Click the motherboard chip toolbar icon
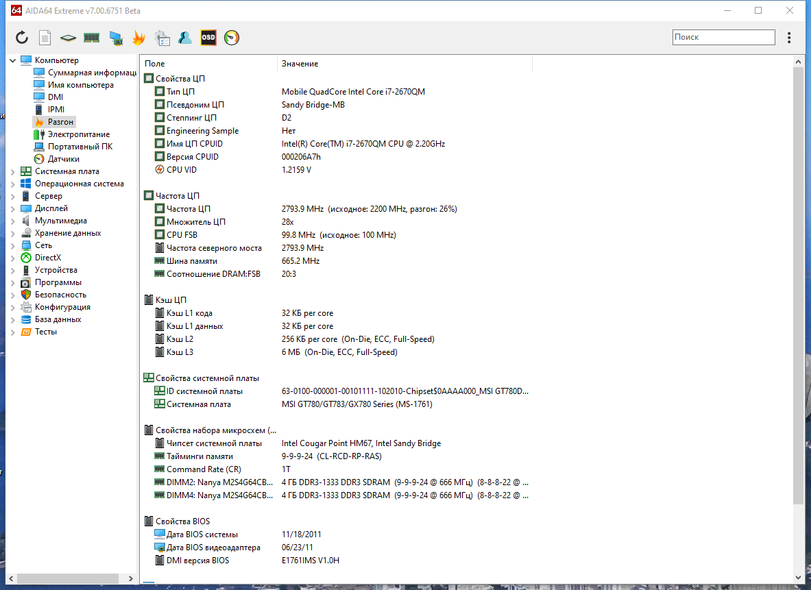The image size is (811, 590). tap(68, 37)
